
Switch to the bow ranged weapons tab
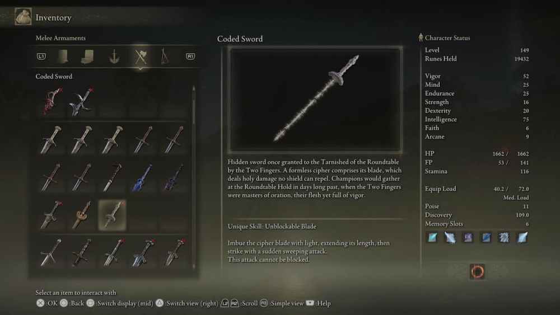(164, 57)
